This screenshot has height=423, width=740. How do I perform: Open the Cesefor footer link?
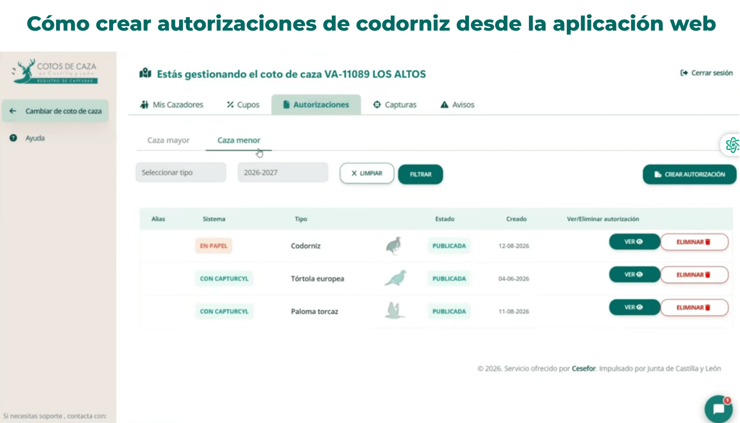[x=584, y=369]
